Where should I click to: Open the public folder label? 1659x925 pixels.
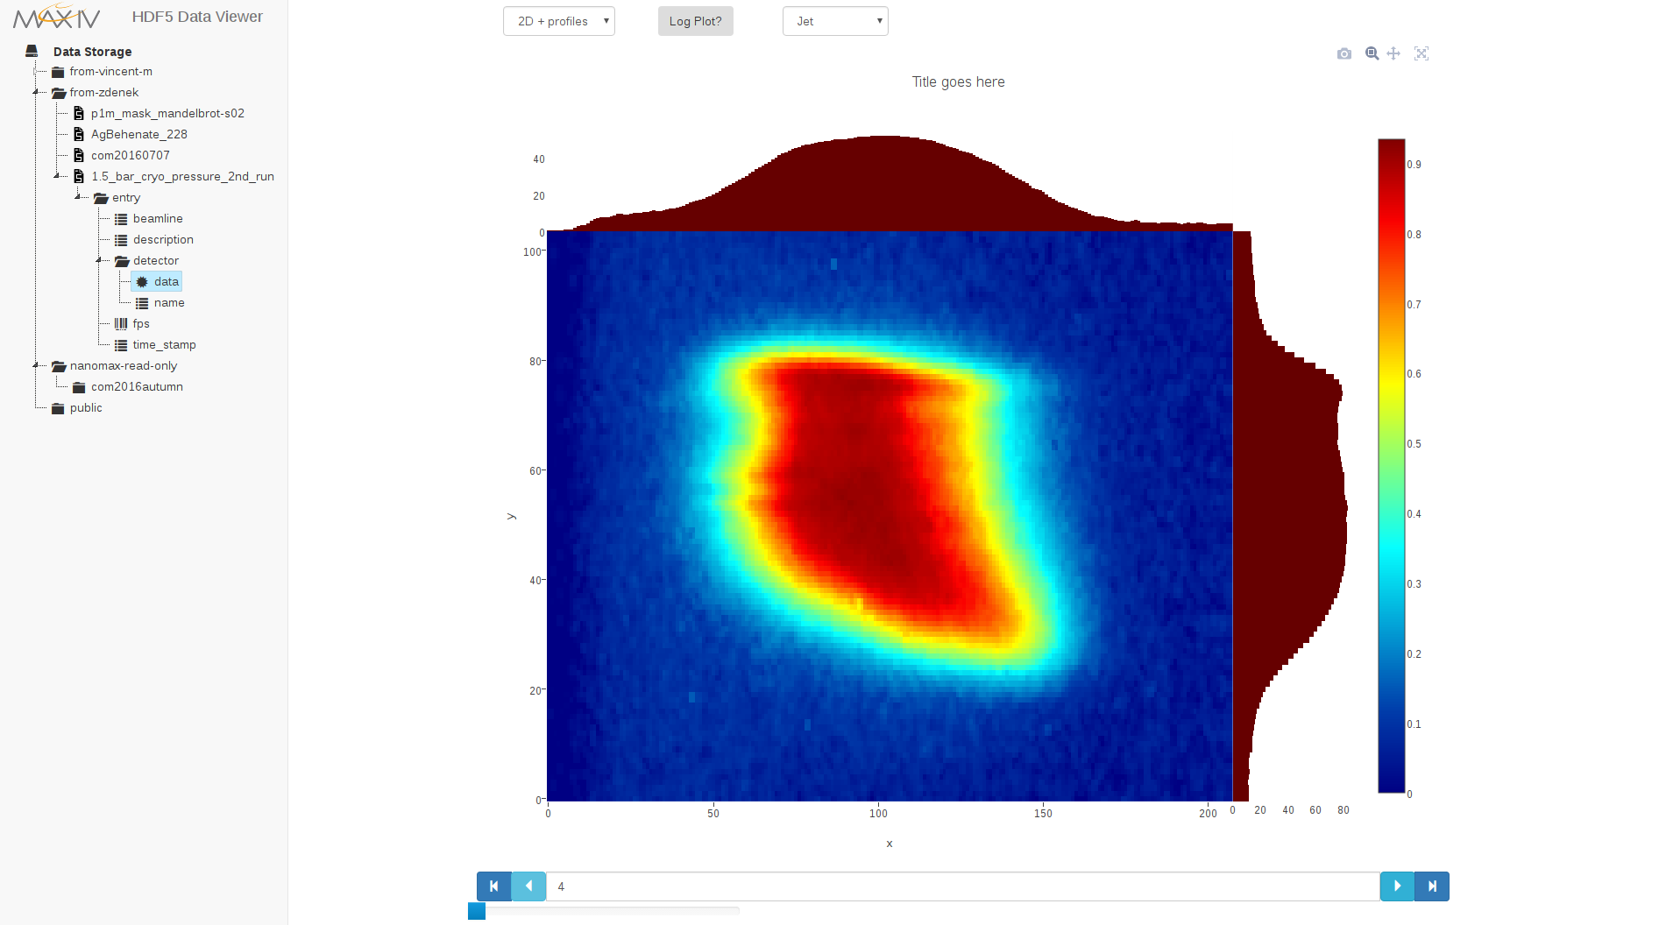pyautogui.click(x=86, y=408)
